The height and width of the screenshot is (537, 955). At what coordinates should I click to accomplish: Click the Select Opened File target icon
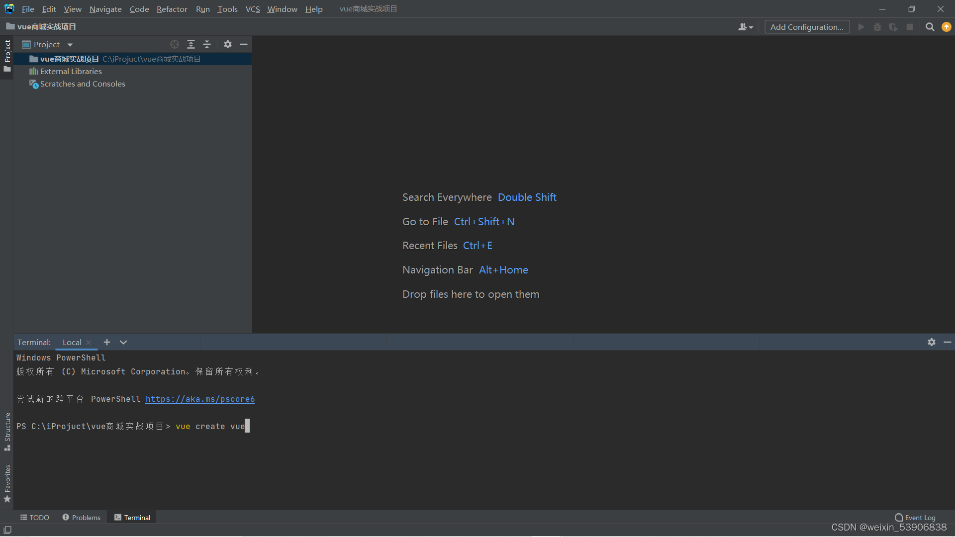(175, 44)
